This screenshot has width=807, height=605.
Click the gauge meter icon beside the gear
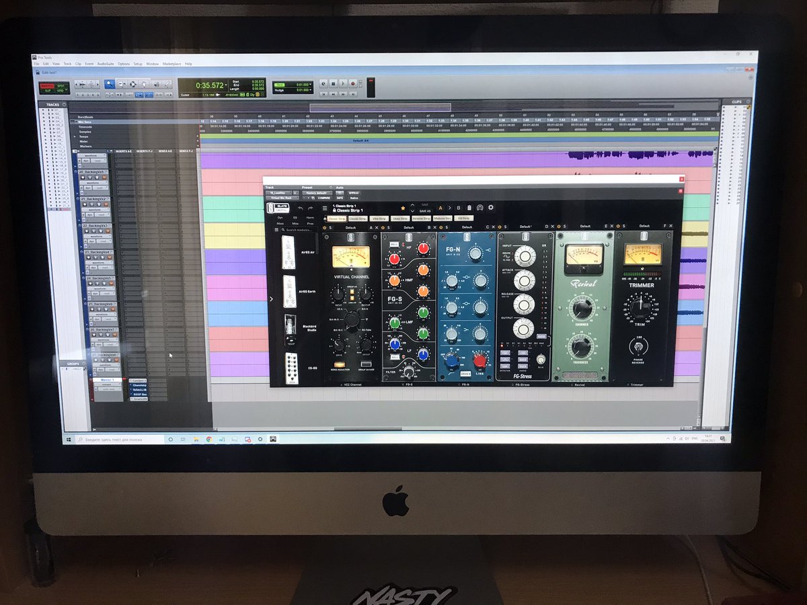click(x=480, y=208)
